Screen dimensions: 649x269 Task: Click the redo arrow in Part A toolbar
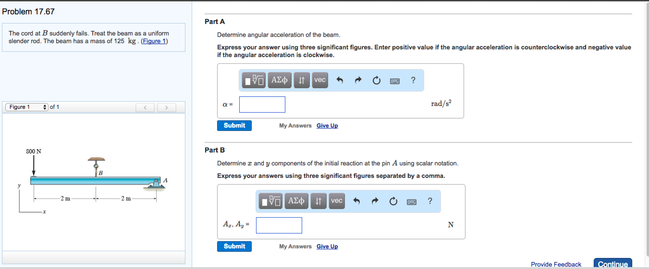(x=358, y=80)
